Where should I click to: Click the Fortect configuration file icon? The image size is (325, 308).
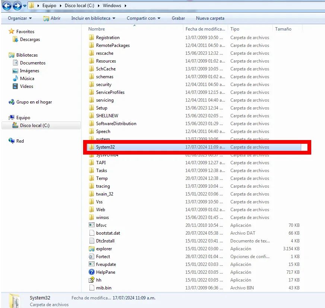pos(91,256)
